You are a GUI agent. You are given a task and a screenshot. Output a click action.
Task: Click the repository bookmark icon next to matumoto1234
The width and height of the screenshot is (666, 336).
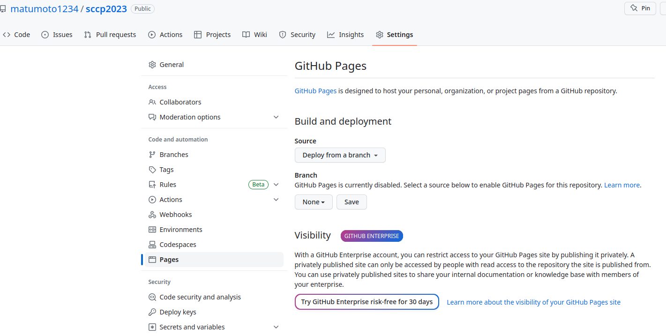point(4,8)
